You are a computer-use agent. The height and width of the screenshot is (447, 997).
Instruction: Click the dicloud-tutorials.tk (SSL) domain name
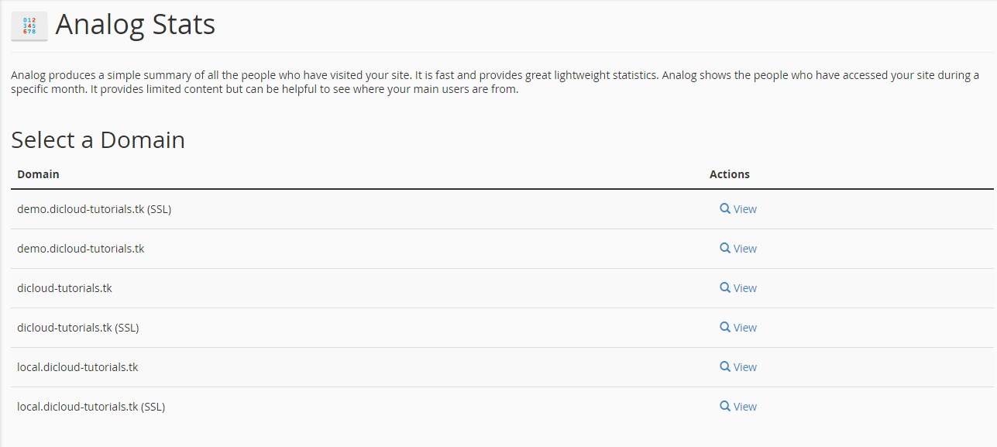77,328
